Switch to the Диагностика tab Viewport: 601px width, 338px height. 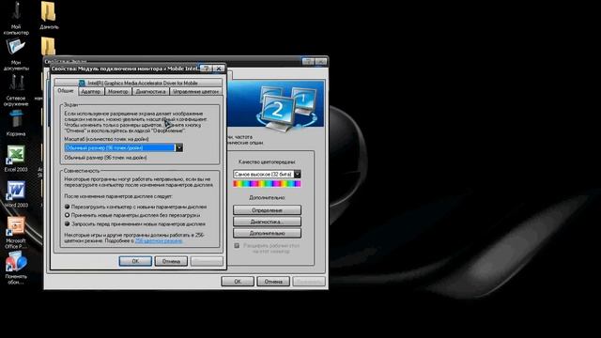[x=150, y=92]
